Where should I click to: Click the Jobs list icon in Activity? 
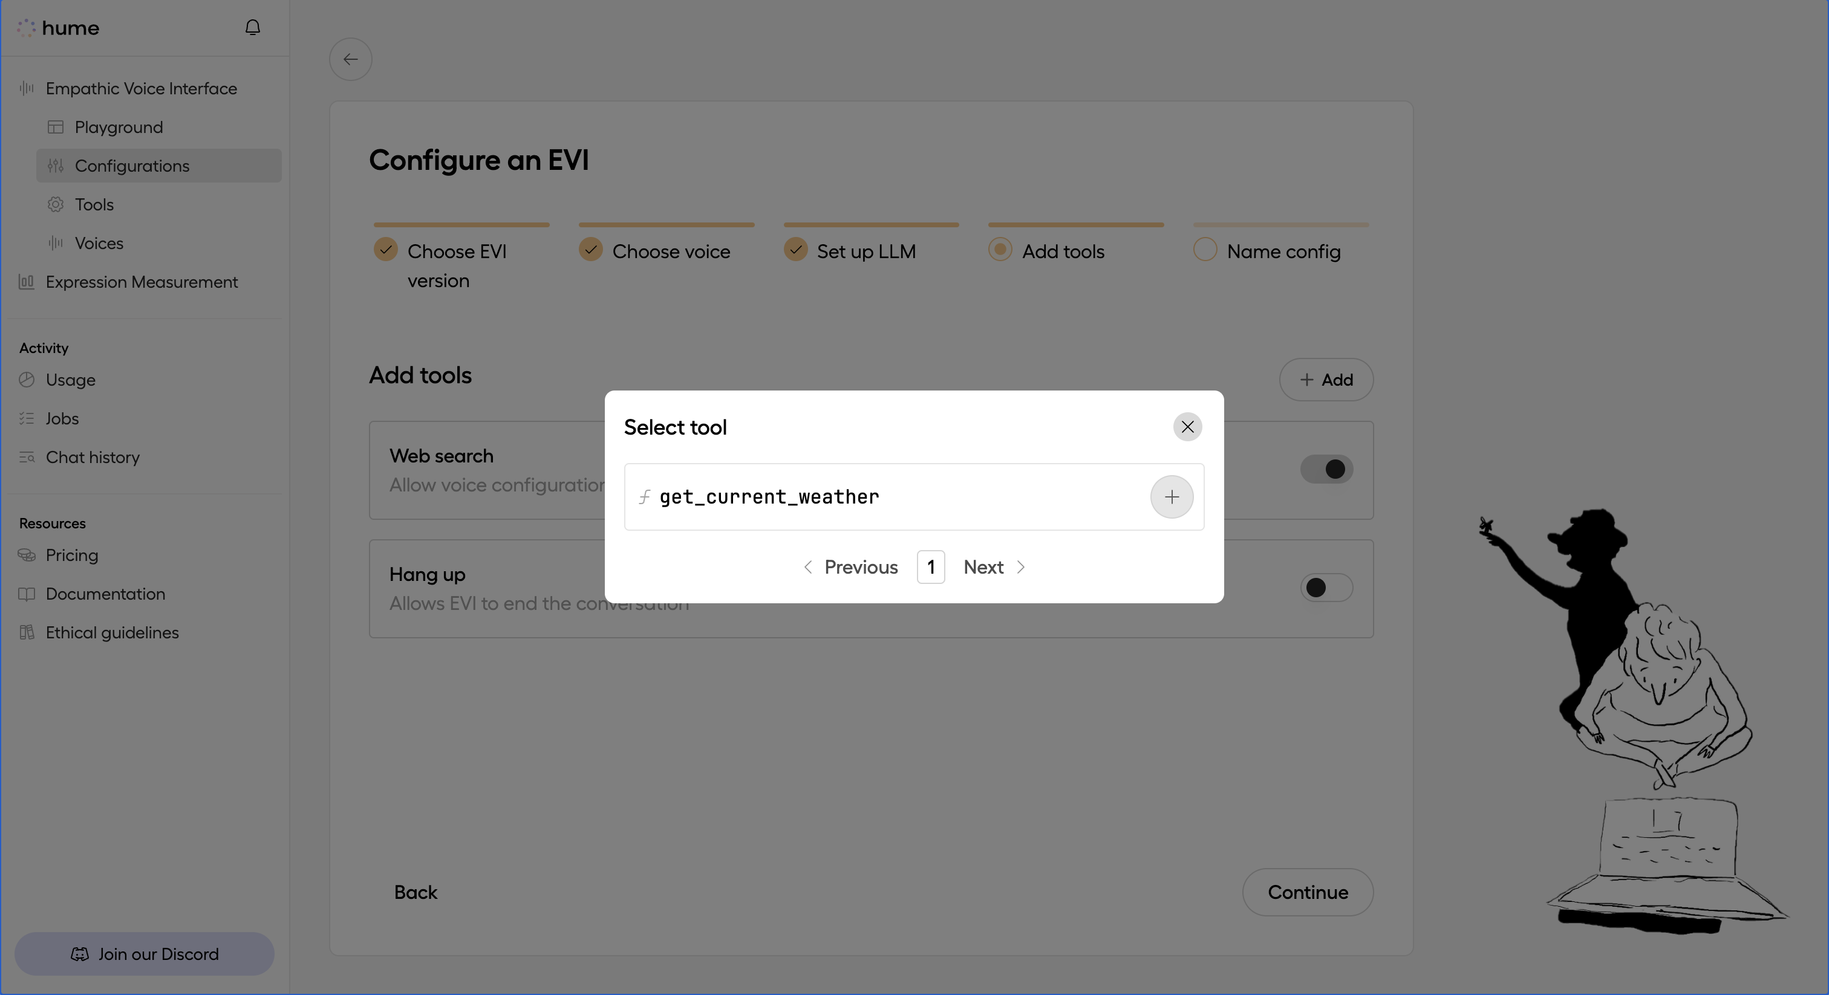click(26, 418)
